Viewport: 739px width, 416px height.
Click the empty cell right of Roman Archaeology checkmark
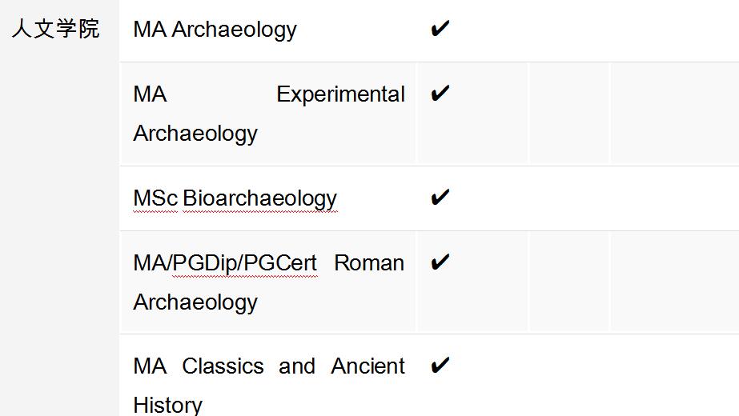pos(568,282)
